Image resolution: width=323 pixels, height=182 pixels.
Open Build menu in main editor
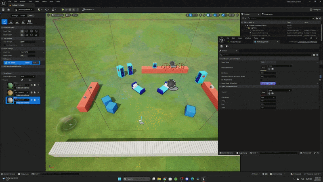tap(37, 2)
